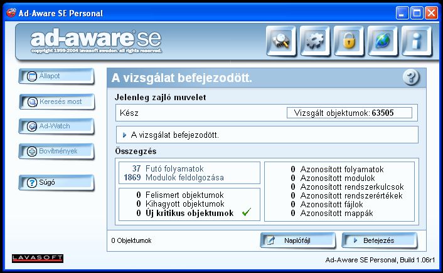
Task: Click 'Azonosított rendszerkulcsok' entry
Action: (x=347, y=187)
